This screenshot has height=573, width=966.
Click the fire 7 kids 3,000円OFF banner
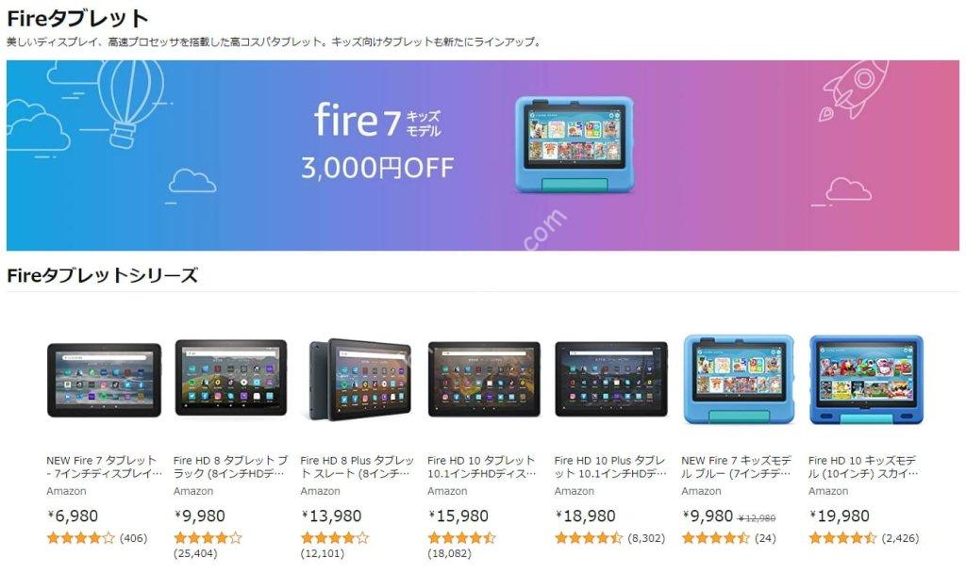coord(482,156)
